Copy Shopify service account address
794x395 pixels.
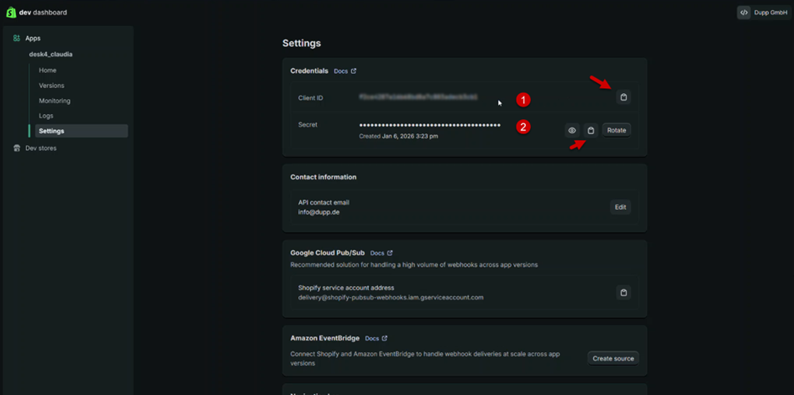(x=623, y=293)
